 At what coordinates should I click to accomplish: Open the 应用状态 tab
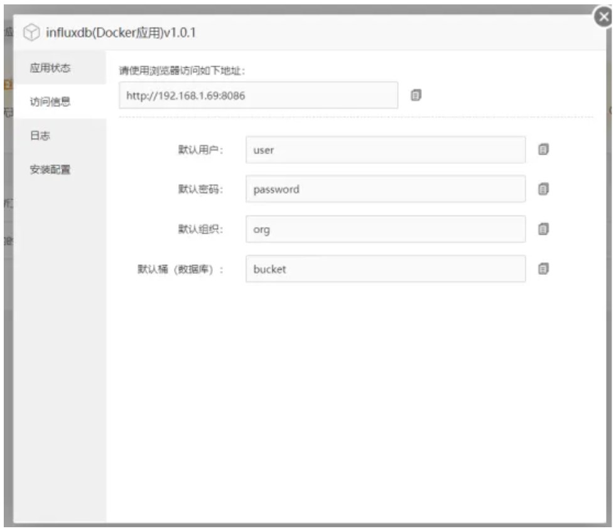[x=60, y=68]
